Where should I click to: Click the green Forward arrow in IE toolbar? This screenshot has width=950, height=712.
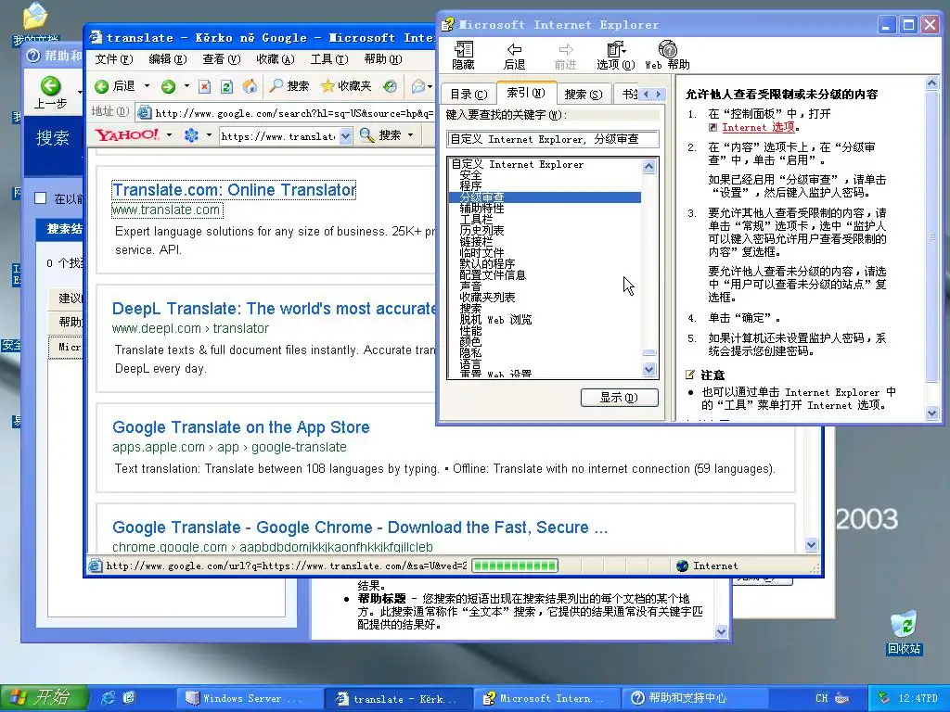pos(169,86)
